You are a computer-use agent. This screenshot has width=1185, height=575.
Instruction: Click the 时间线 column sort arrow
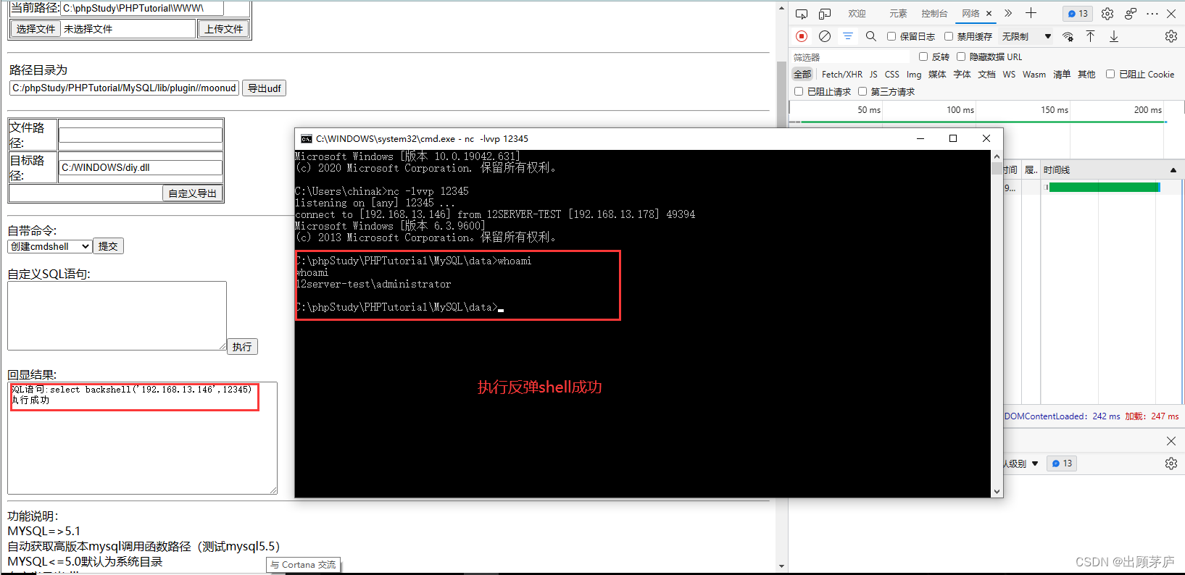point(1173,170)
